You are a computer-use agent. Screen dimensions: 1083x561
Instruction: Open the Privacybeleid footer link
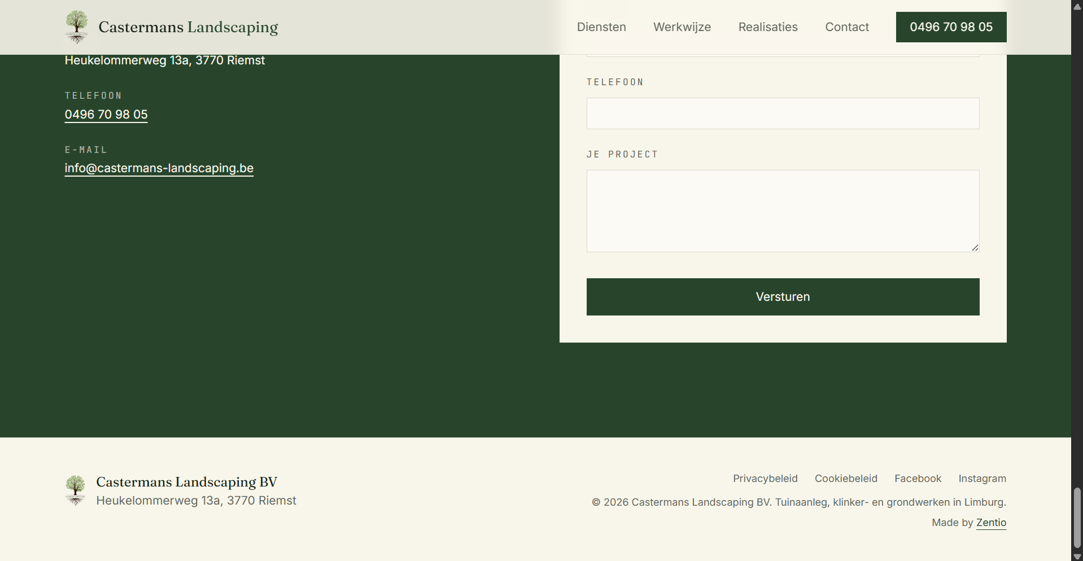(x=765, y=479)
